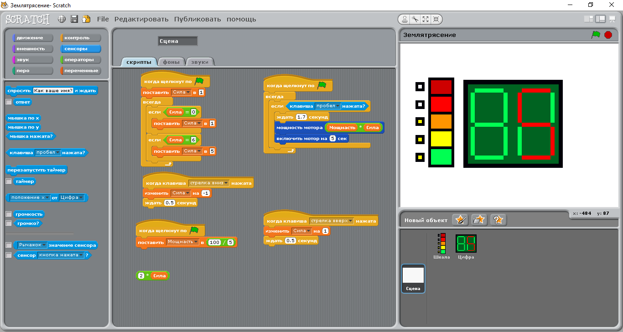Select the grow sprite tool
The image size is (623, 332).
426,19
